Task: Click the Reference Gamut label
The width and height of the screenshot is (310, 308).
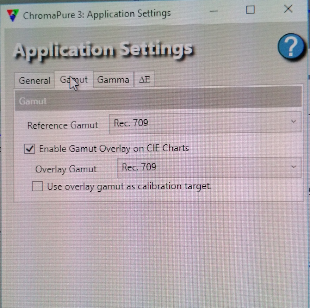Action: coord(63,125)
